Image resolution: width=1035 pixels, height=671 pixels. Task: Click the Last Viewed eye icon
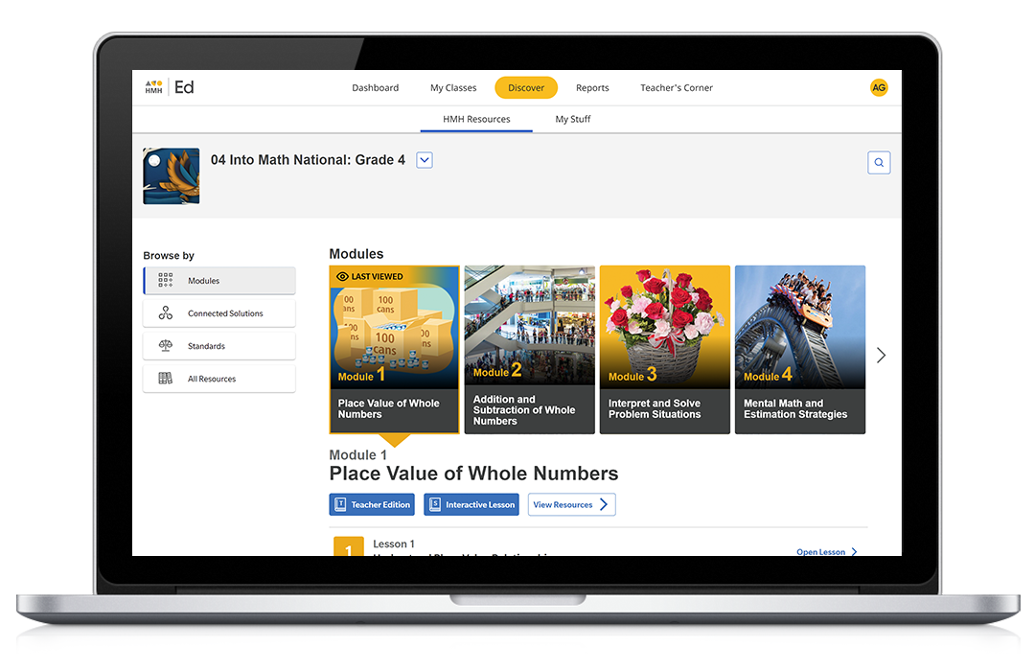tap(342, 277)
